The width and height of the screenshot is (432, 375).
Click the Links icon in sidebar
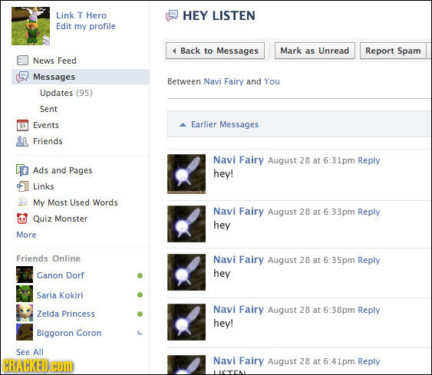[22, 186]
